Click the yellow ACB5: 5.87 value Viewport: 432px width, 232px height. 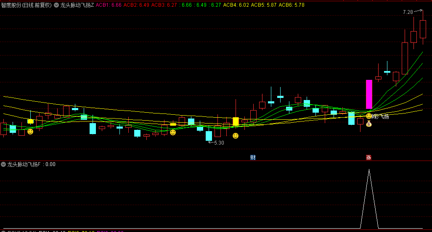[x=264, y=5]
